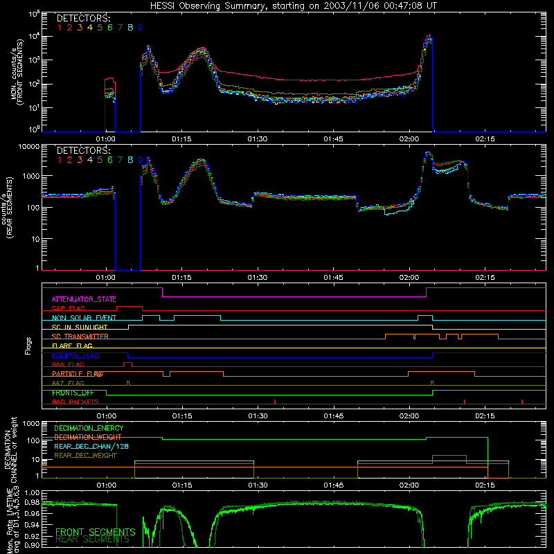This screenshot has height=554, width=554.
Task: Click the REAR_DEC_CHAN/128 legend label
Action: [x=91, y=446]
